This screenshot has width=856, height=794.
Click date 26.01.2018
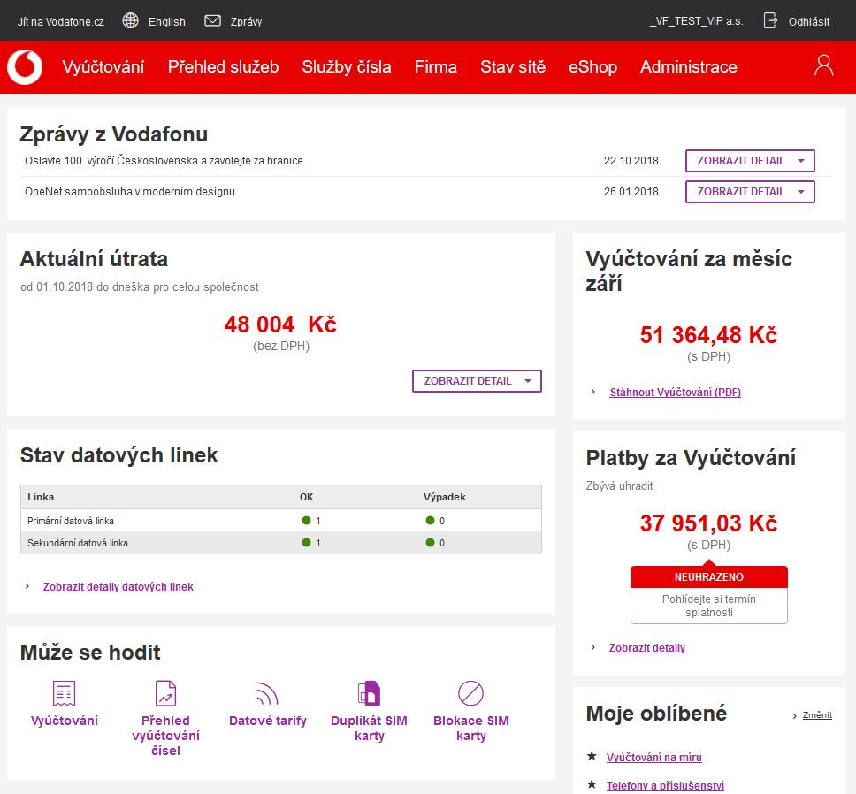point(631,192)
